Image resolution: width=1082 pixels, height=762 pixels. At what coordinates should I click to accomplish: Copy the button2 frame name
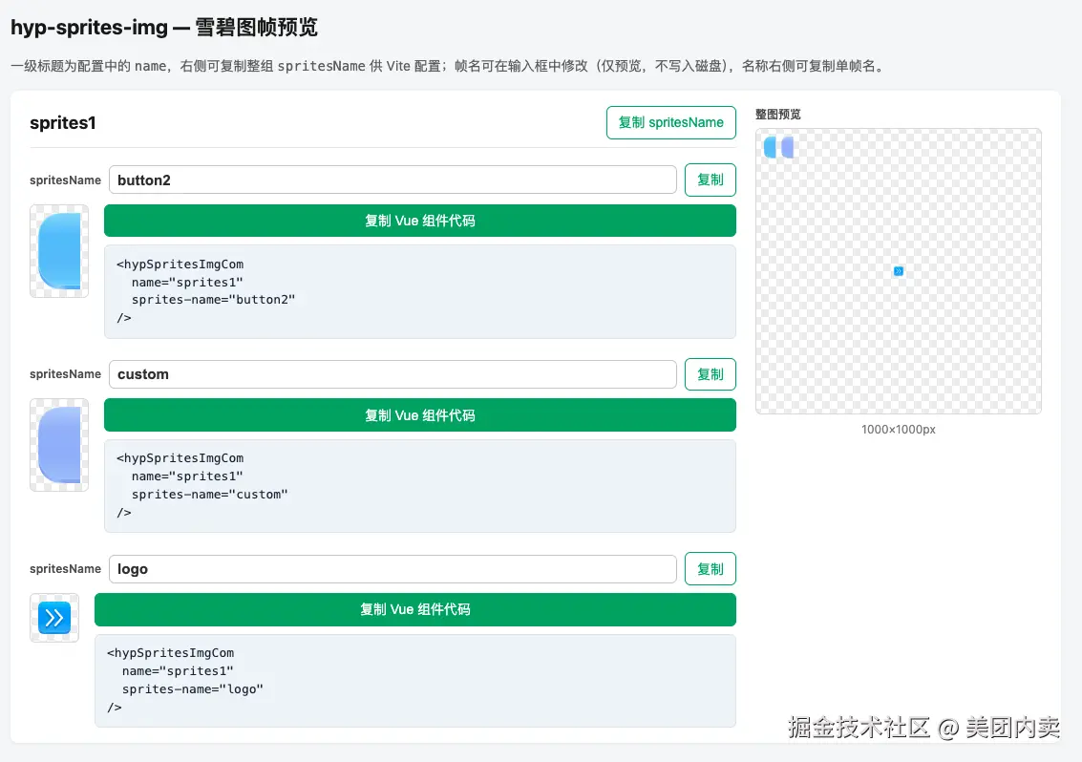pyautogui.click(x=711, y=180)
